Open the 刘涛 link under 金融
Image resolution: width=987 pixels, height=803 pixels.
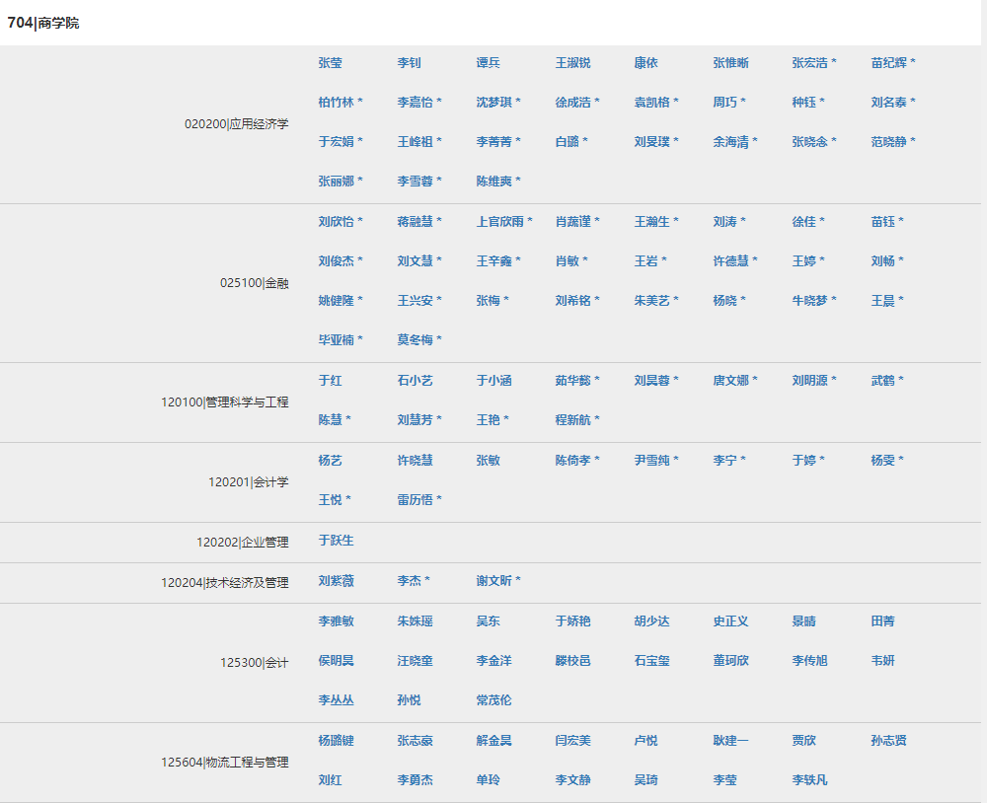pos(724,222)
